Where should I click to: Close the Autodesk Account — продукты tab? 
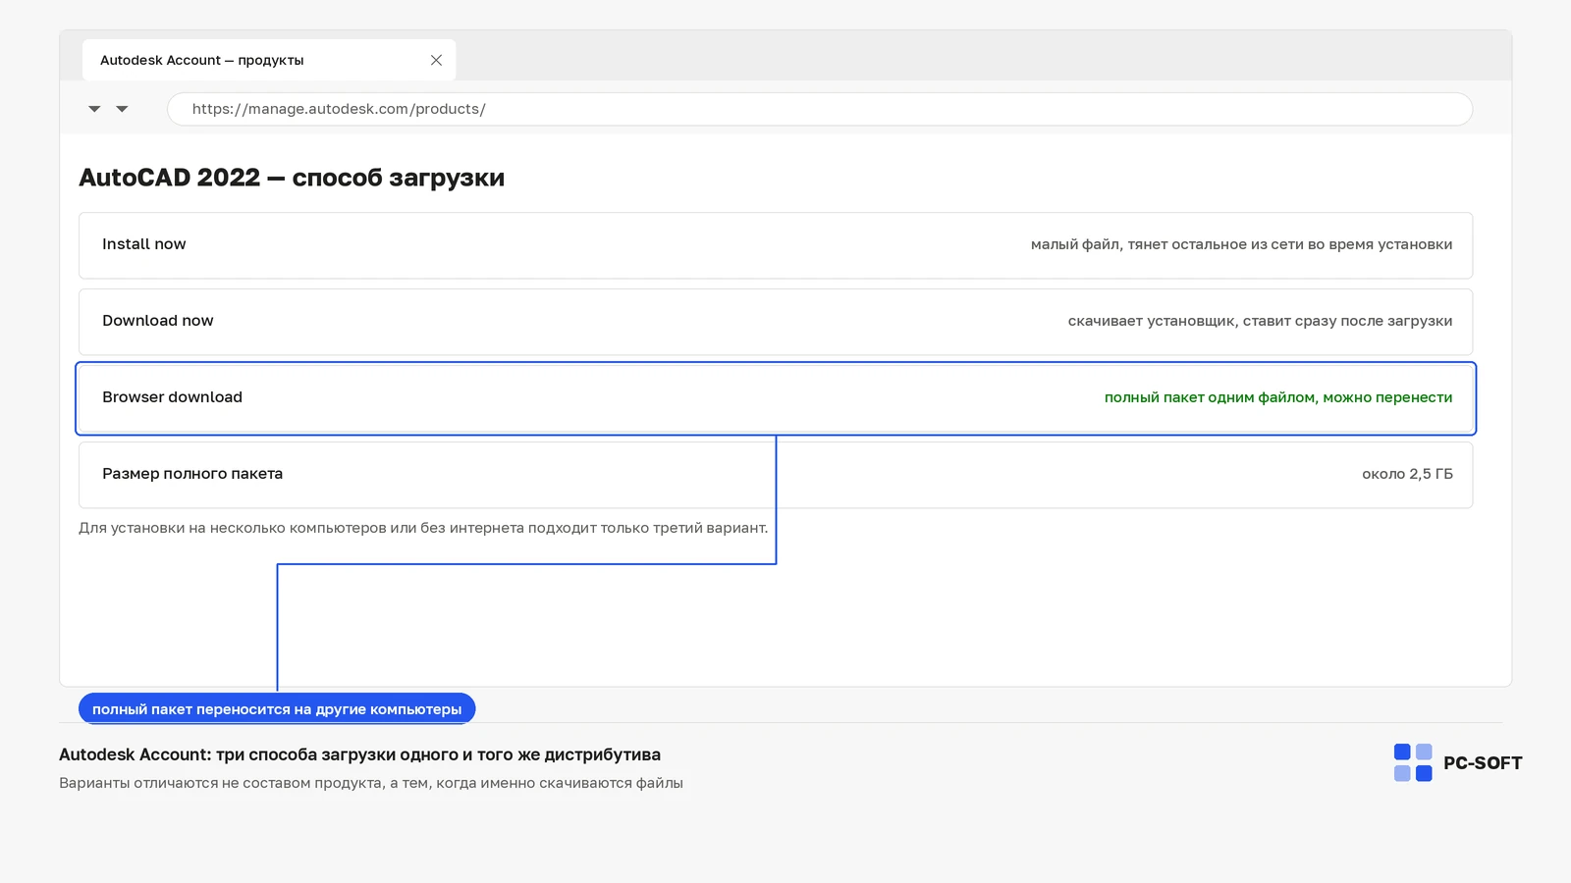coord(436,60)
